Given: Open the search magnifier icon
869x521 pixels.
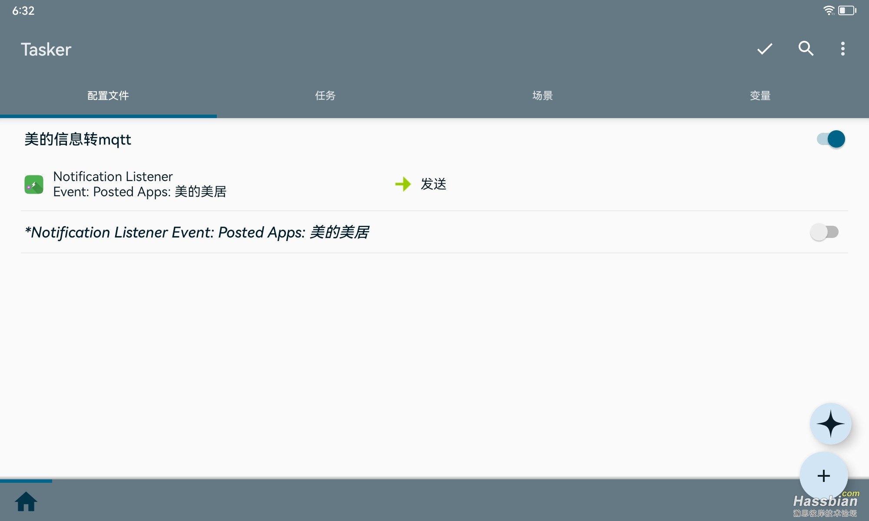Looking at the screenshot, I should 806,49.
